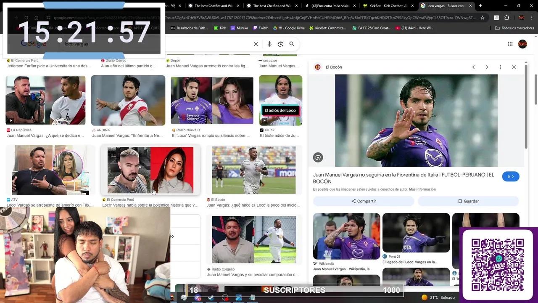The height and width of the screenshot is (303, 538).
Task: Open Resultados de Fútbol bookmark
Action: pyautogui.click(x=189, y=28)
